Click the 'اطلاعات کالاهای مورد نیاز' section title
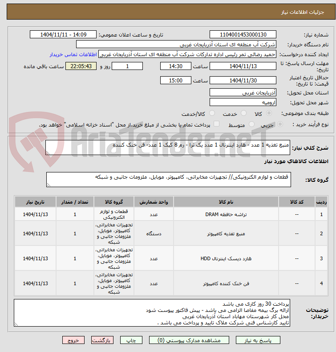Screen dimensions: 336x352 296,161
